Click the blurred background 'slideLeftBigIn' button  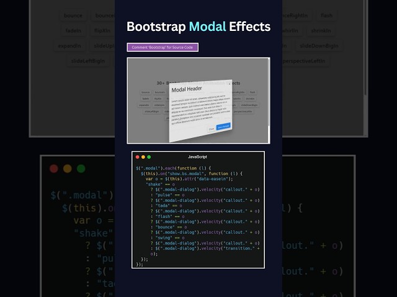pyautogui.click(x=88, y=61)
